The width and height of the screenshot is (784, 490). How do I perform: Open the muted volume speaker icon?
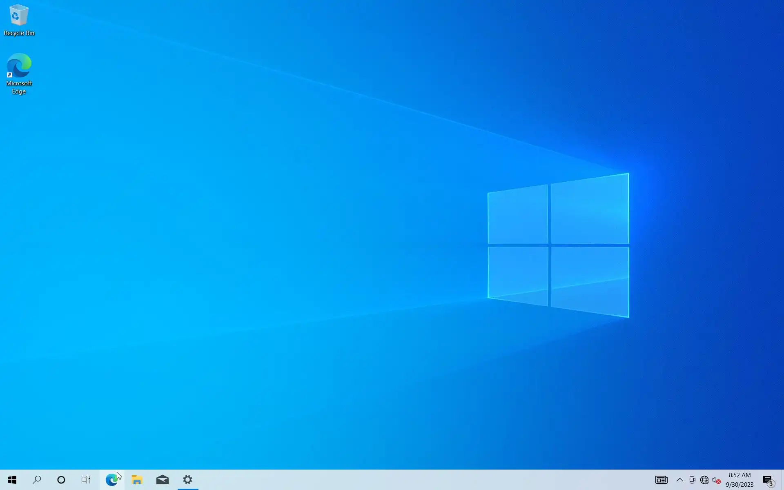[x=716, y=480]
